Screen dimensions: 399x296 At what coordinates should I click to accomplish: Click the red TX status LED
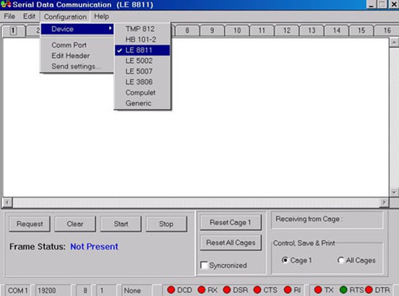pyautogui.click(x=318, y=290)
